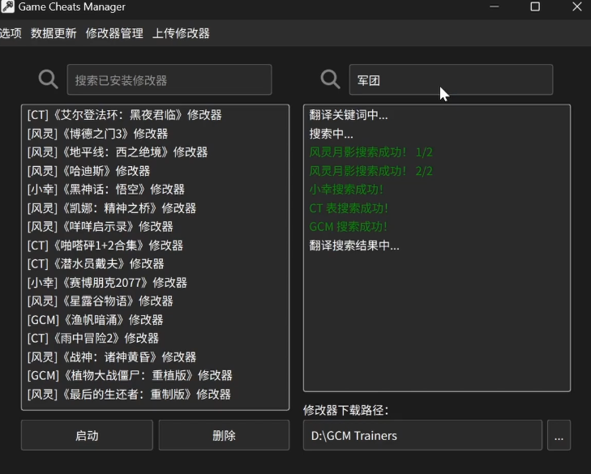Click the 删除 button
Screen dimensions: 591x474
point(224,435)
